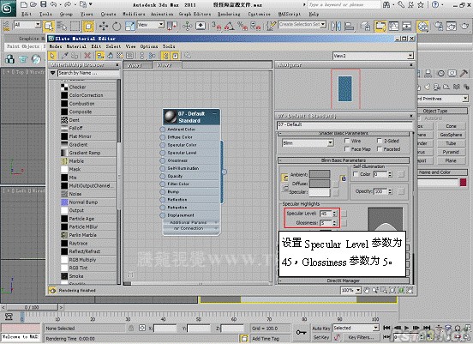Click the Render Setup icon
Screen dimensions: 473x344
coord(439,27)
